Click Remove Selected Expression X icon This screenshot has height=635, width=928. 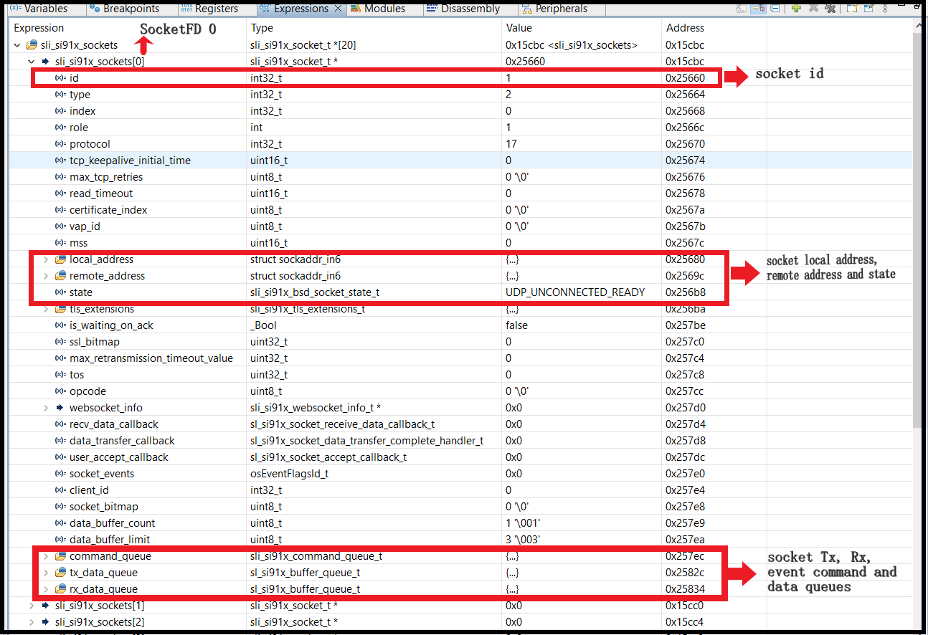pyautogui.click(x=813, y=8)
